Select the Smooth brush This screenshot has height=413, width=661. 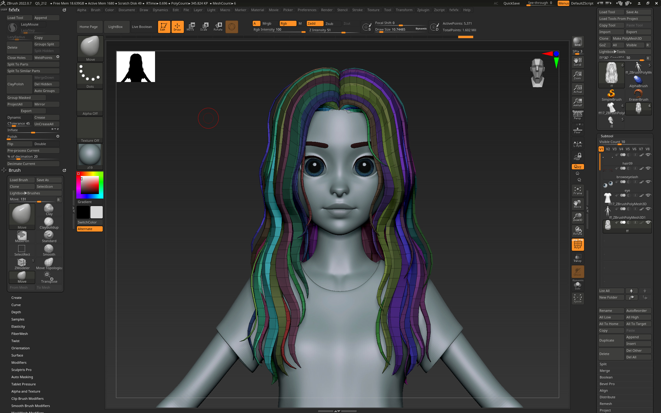coord(49,250)
